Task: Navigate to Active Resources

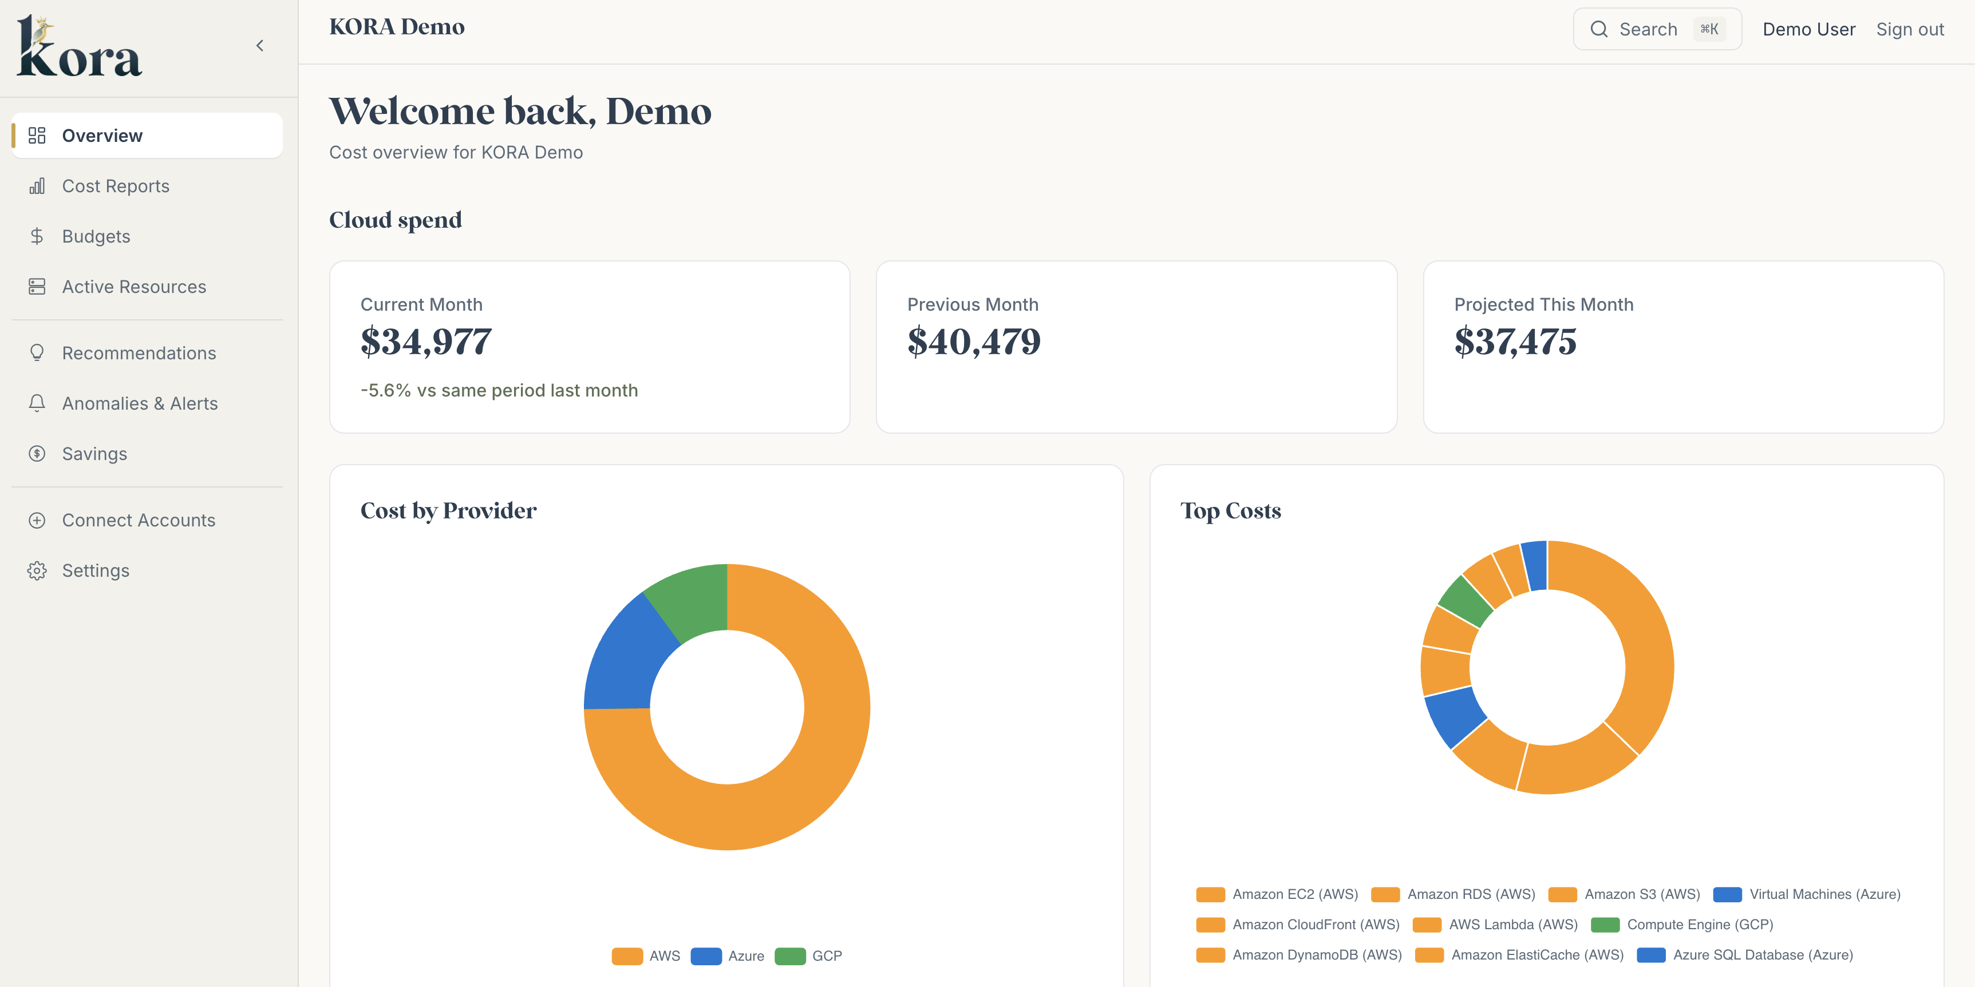Action: pos(147,287)
